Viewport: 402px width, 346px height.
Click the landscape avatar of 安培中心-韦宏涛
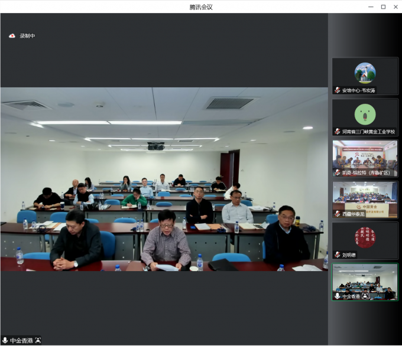365,73
